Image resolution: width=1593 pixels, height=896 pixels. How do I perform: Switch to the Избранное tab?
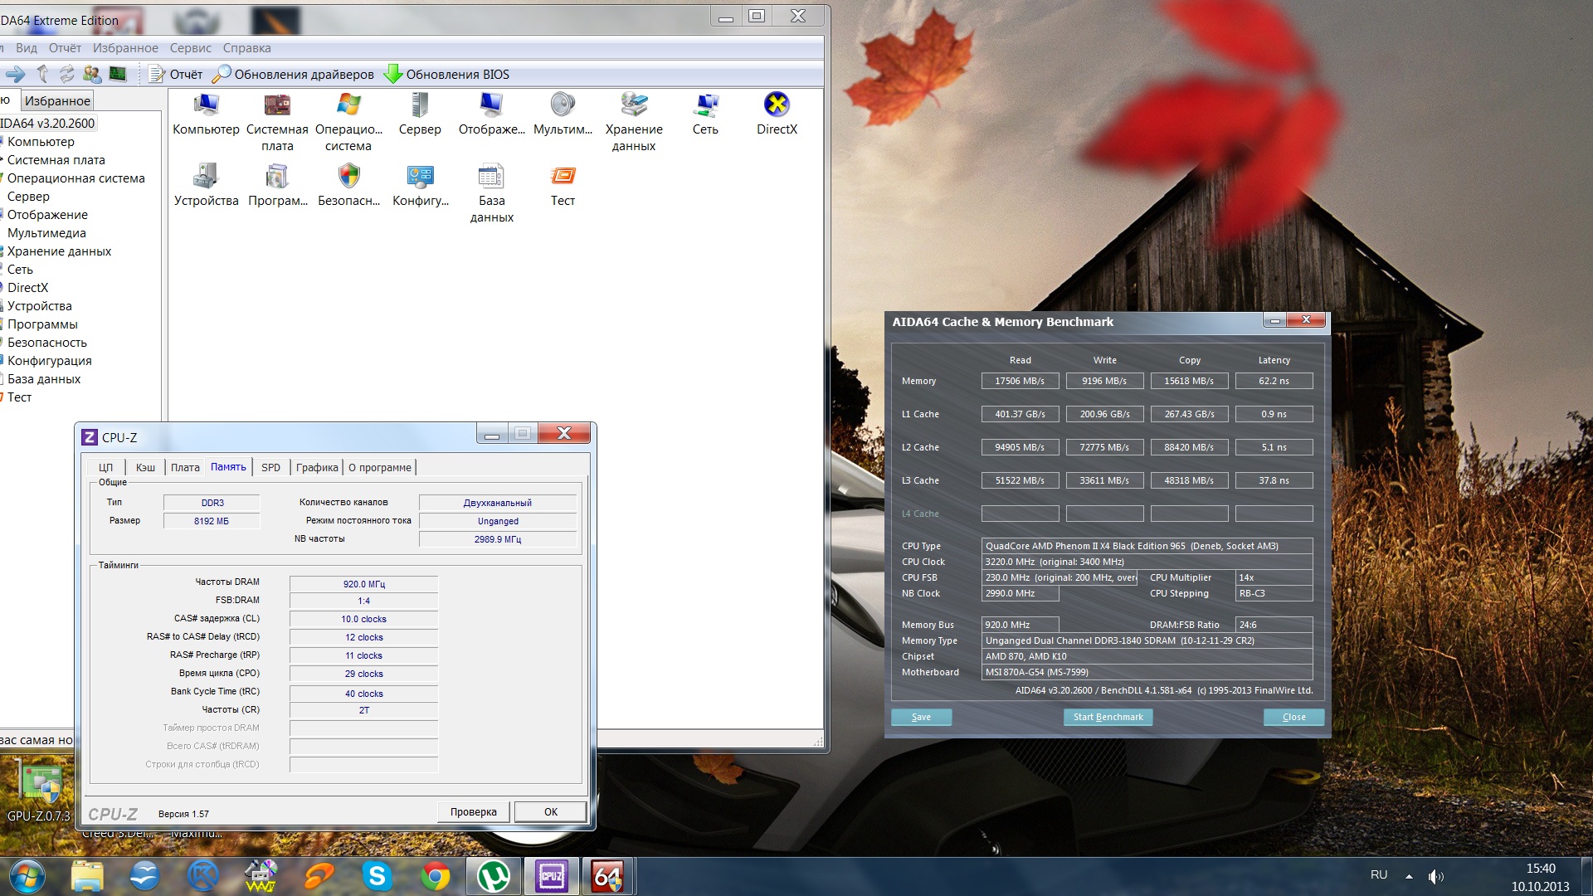(x=57, y=101)
